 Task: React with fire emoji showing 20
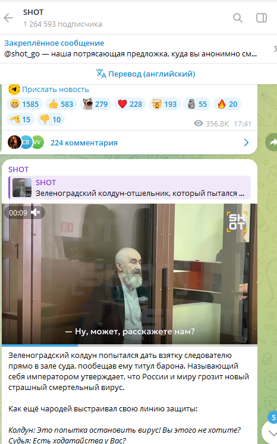[228, 104]
